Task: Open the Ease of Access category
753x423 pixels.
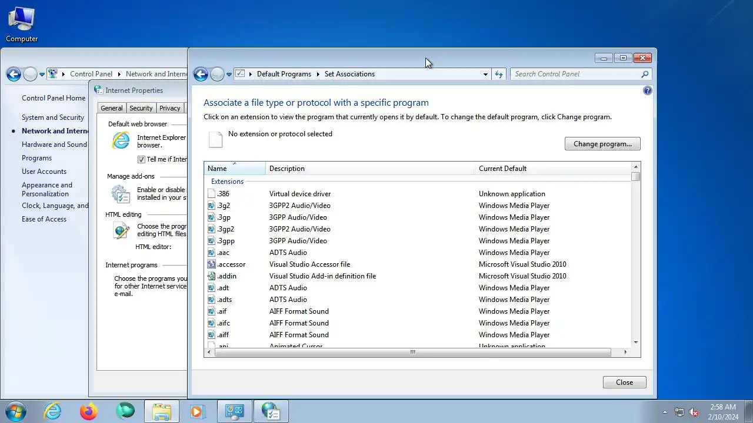Action: [44, 219]
